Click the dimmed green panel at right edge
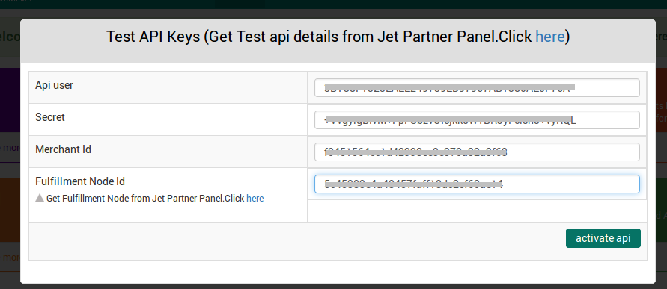The width and height of the screenshot is (667, 289). coord(661,210)
